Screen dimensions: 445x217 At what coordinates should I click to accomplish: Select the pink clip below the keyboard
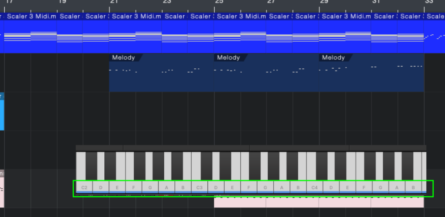click(x=319, y=203)
